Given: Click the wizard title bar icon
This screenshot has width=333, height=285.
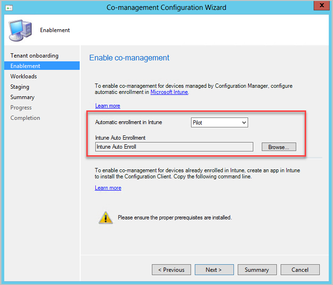Looking at the screenshot, I should [9, 8].
